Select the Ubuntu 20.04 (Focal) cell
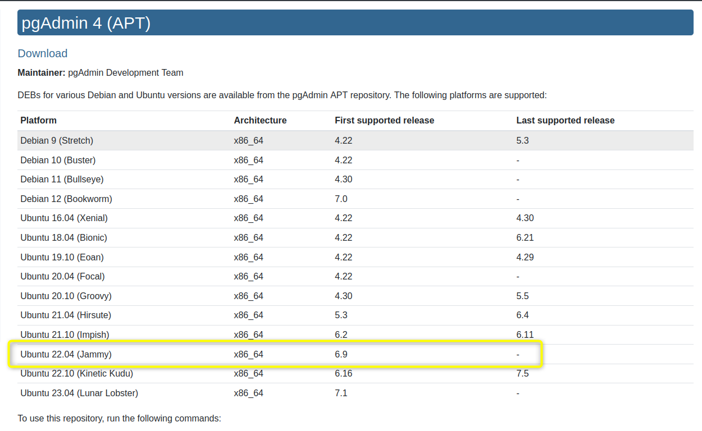 [62, 276]
